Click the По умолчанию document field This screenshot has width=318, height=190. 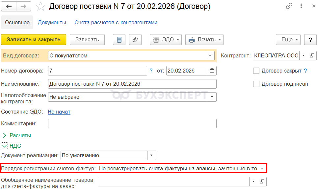(104, 156)
